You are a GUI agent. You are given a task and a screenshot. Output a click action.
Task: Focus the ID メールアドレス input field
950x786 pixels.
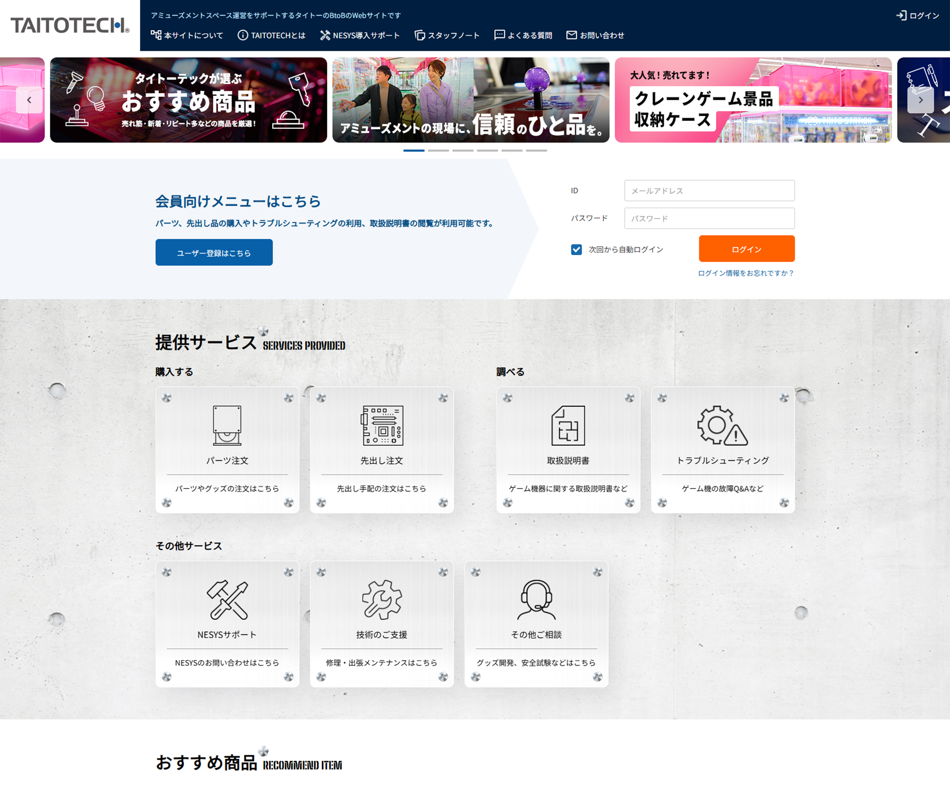[709, 190]
